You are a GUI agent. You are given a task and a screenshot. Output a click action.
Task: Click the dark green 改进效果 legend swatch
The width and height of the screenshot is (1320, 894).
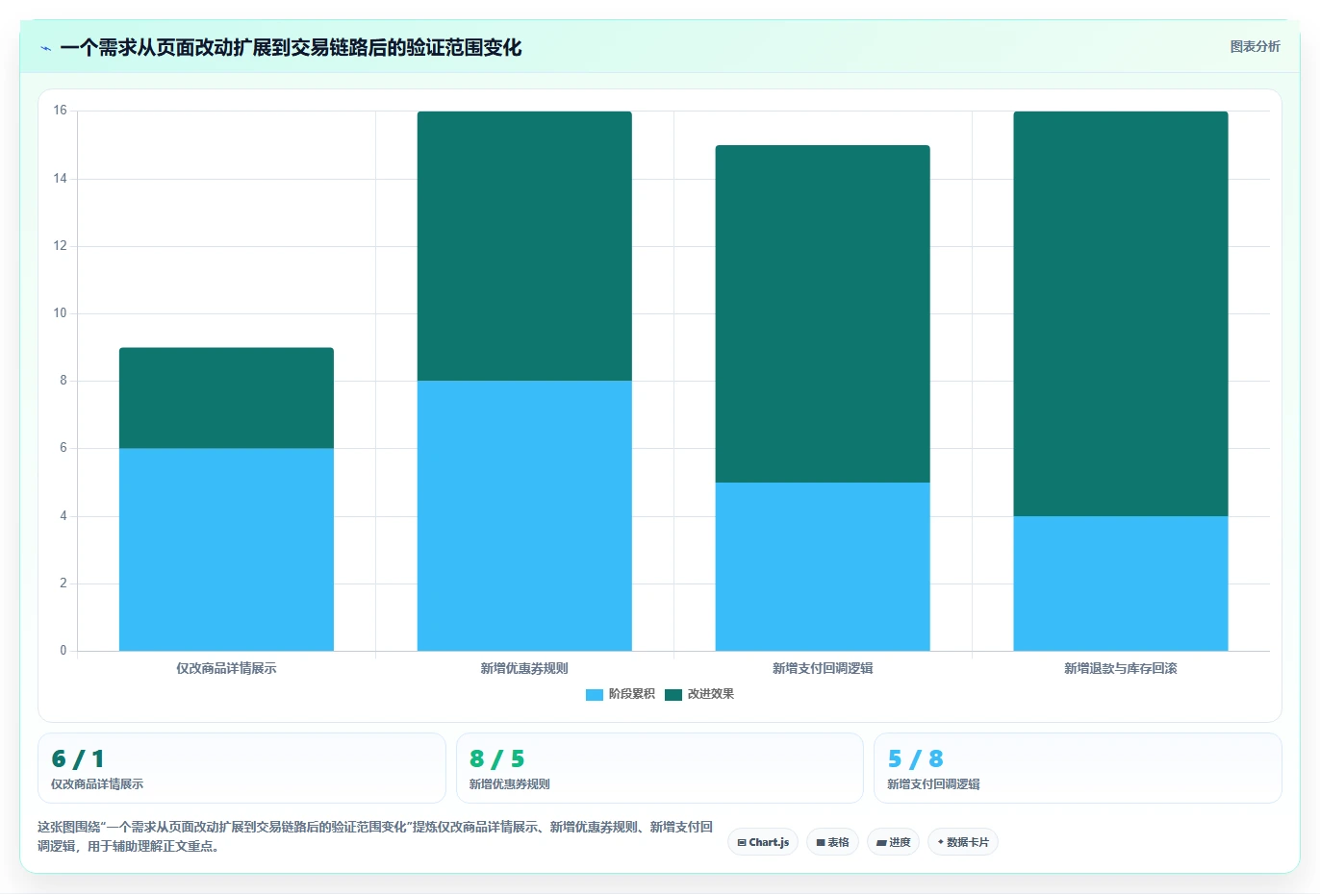[x=673, y=695]
